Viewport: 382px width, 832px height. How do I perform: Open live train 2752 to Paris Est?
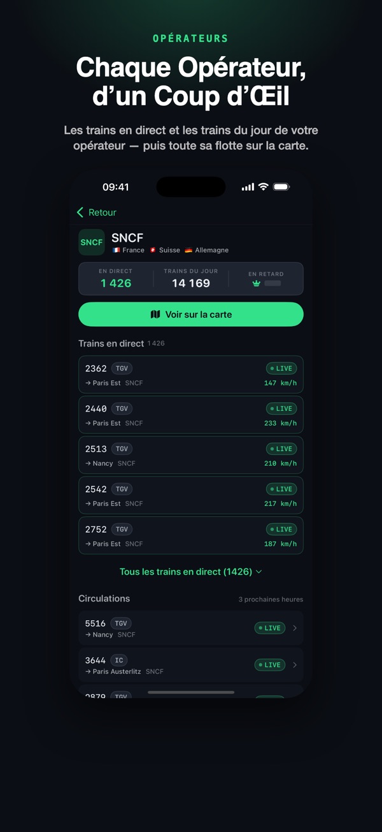pyautogui.click(x=191, y=535)
